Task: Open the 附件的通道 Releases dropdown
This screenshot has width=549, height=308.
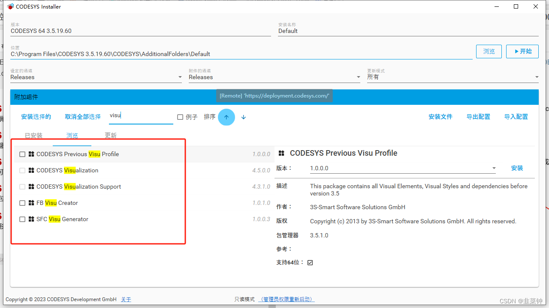Action: click(x=274, y=77)
